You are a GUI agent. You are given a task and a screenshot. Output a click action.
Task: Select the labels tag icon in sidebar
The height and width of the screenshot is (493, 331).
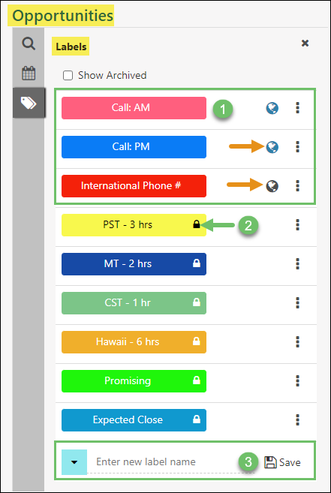29,103
